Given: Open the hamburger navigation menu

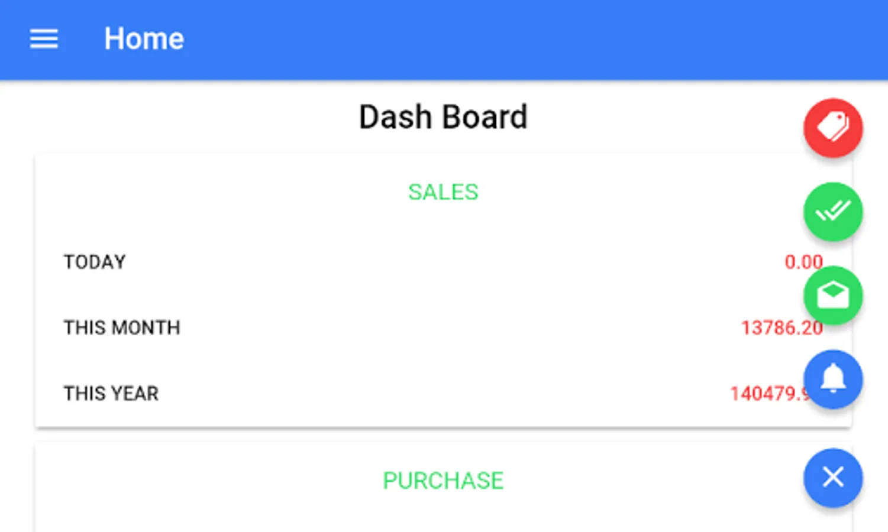Looking at the screenshot, I should coord(44,39).
